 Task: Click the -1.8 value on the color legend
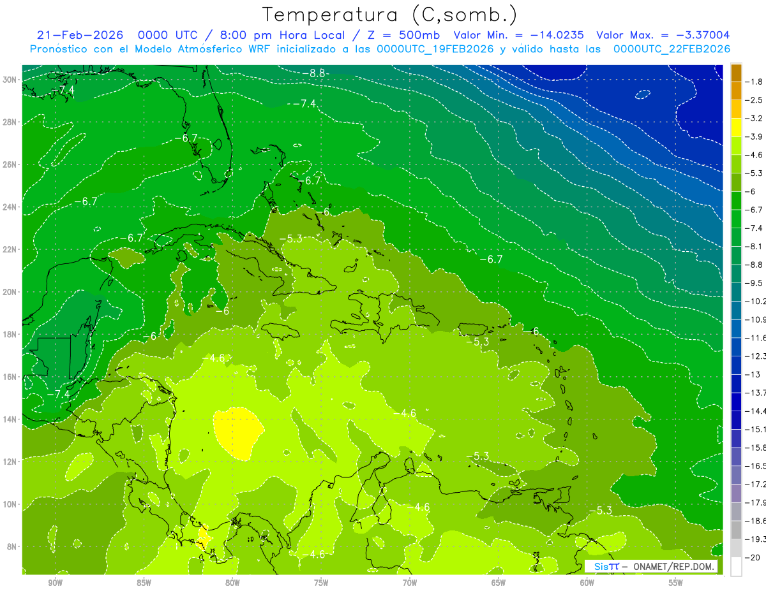755,82
